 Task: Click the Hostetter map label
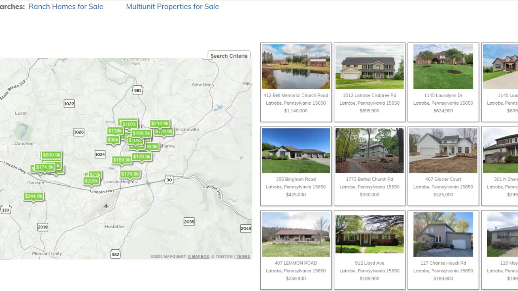point(115,226)
